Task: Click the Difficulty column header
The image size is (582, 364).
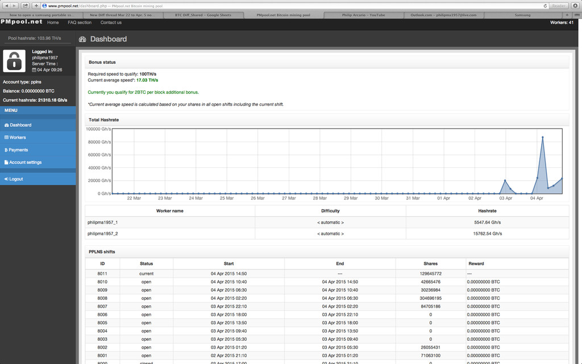Action: tap(330, 211)
